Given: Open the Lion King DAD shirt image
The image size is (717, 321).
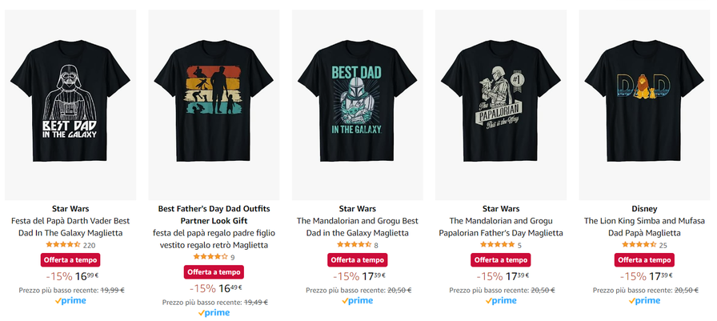Looking at the screenshot, I should (x=645, y=104).
